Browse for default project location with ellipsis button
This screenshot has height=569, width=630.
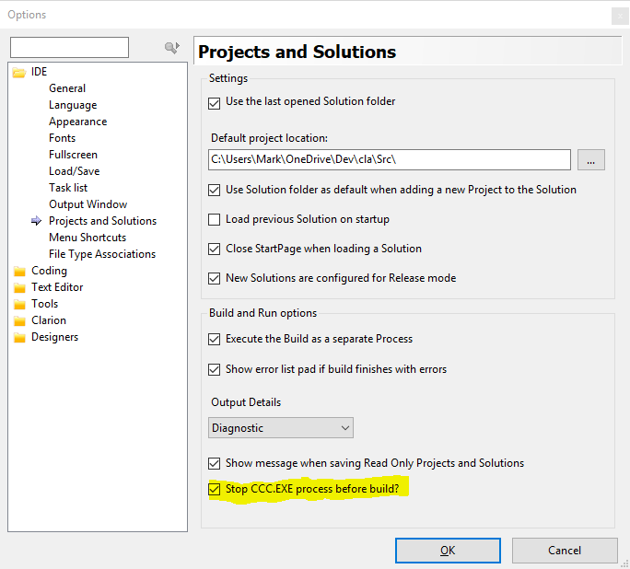pyautogui.click(x=590, y=159)
